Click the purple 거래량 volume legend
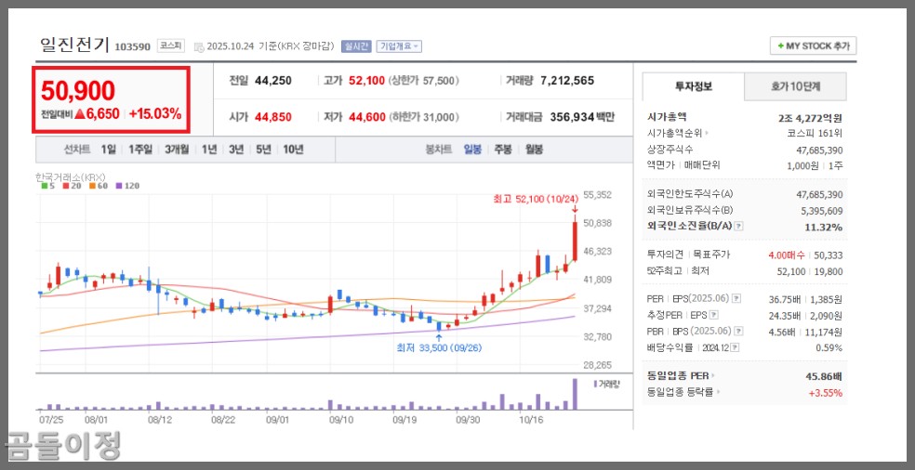 (607, 384)
